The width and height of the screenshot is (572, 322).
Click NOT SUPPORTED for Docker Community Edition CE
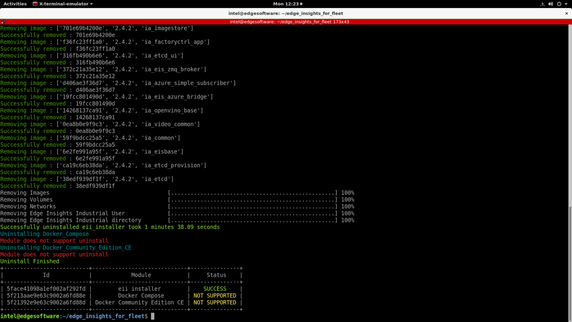(x=215, y=303)
